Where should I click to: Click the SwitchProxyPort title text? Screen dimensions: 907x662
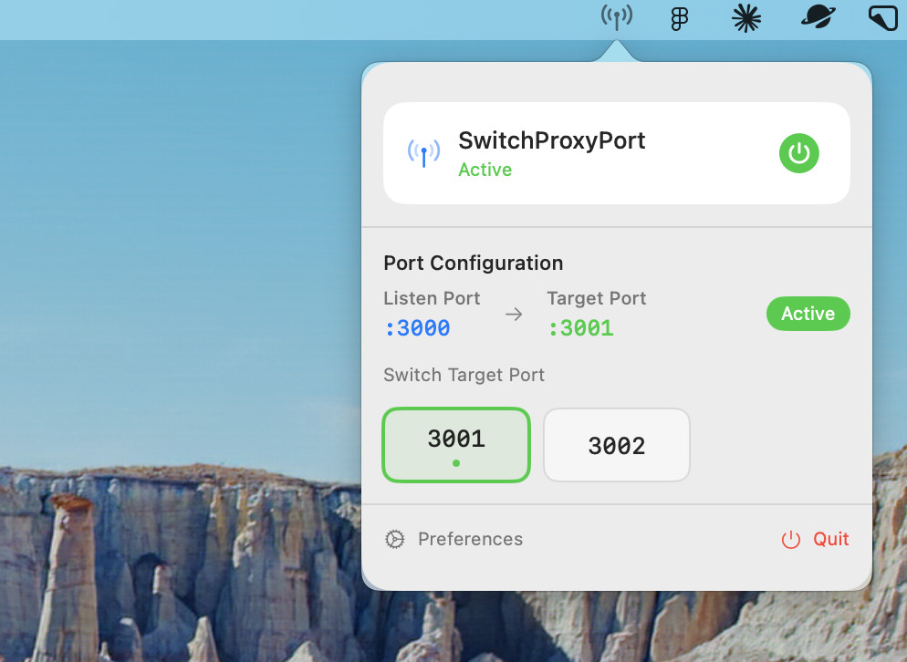click(551, 140)
